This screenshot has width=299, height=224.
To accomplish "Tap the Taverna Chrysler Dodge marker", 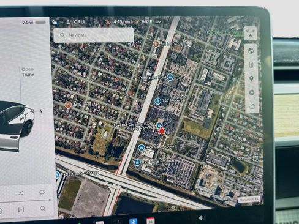I will (x=159, y=125).
